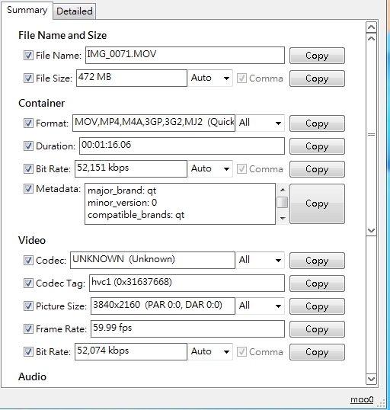Uncheck the Frame Rate checkbox
Viewport: 390px width, 410px height.
coord(28,328)
